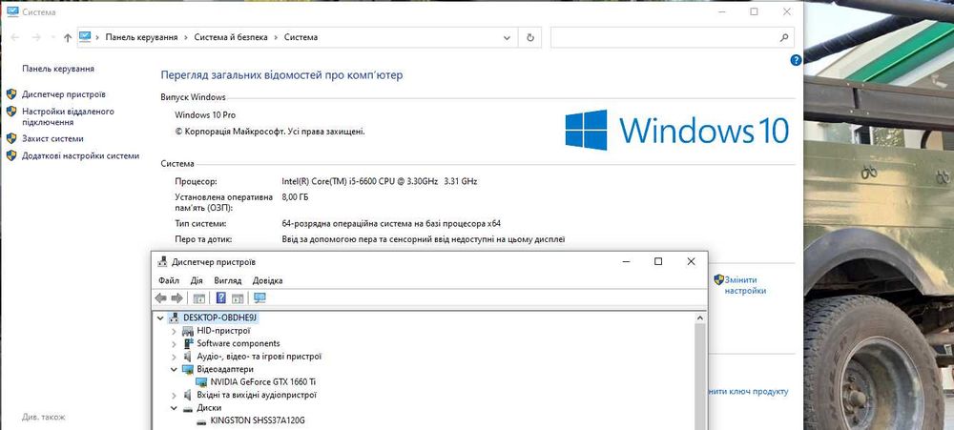This screenshot has width=954, height=430.
Task: Click the 64-розрядна операційна система text
Action: (391, 223)
